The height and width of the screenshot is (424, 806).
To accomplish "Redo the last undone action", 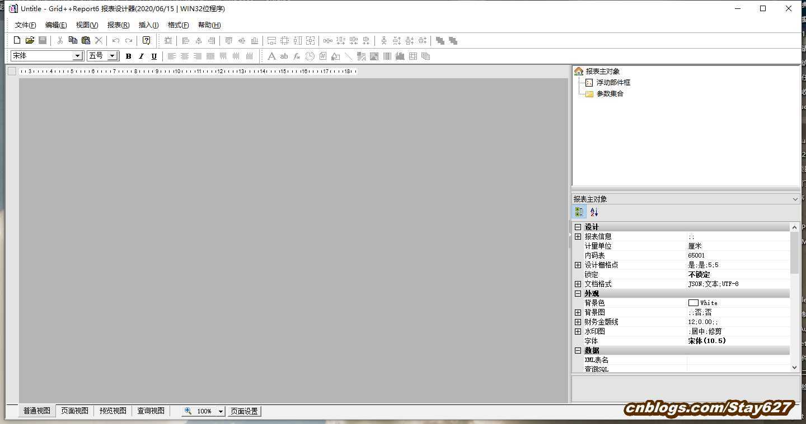I will click(129, 40).
